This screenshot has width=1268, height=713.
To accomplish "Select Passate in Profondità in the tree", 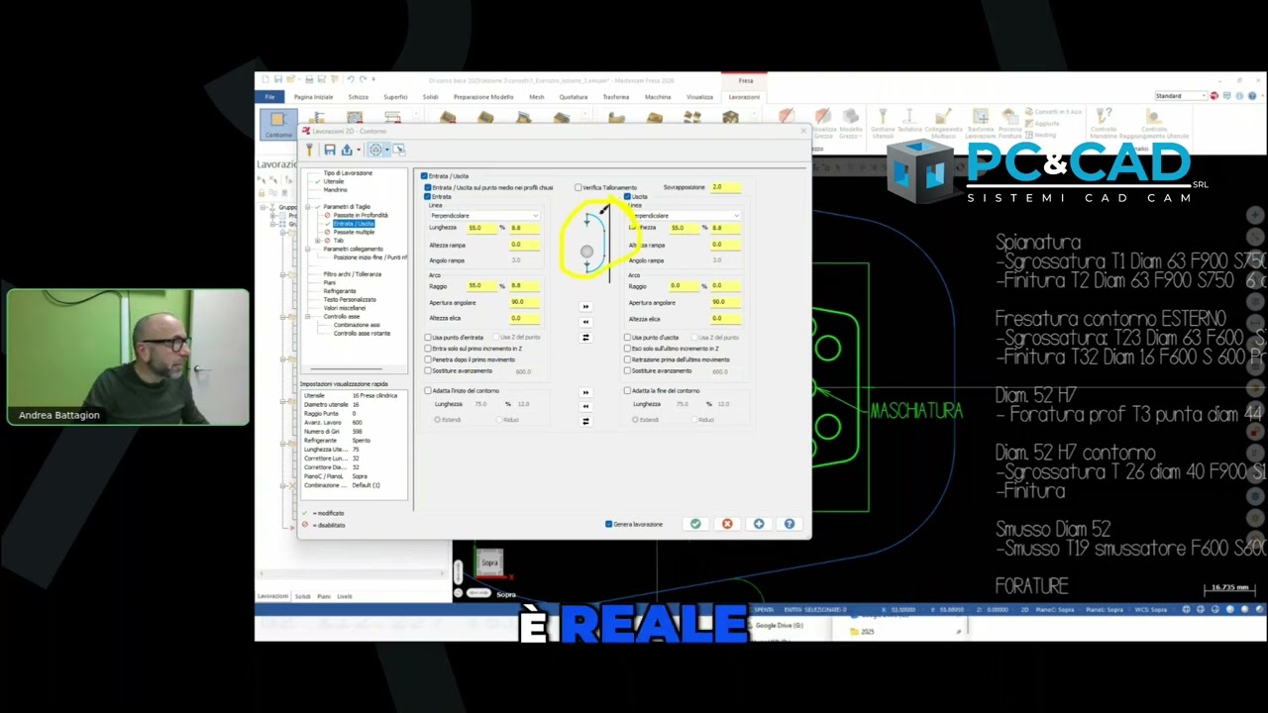I will coord(361,215).
